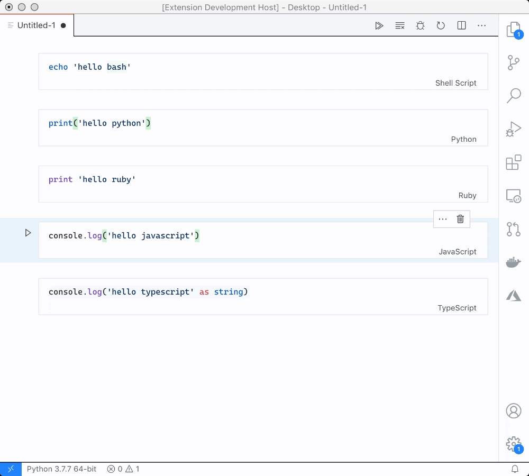529x476 pixels.
Task: Clear all cell outputs
Action: pos(399,25)
